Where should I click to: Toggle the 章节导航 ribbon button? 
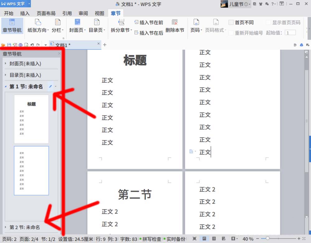coord(12,26)
